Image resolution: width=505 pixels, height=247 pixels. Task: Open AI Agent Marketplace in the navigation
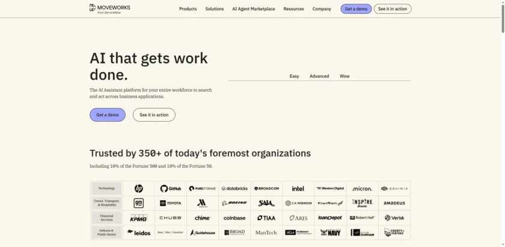coord(254,9)
